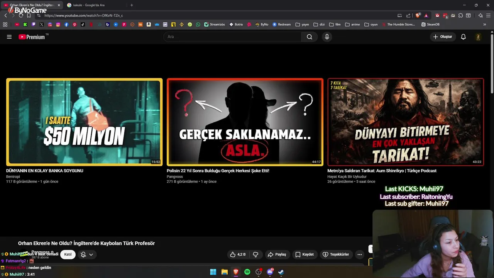Open File Explorer from the taskbar
The width and height of the screenshot is (494, 278).
224,272
